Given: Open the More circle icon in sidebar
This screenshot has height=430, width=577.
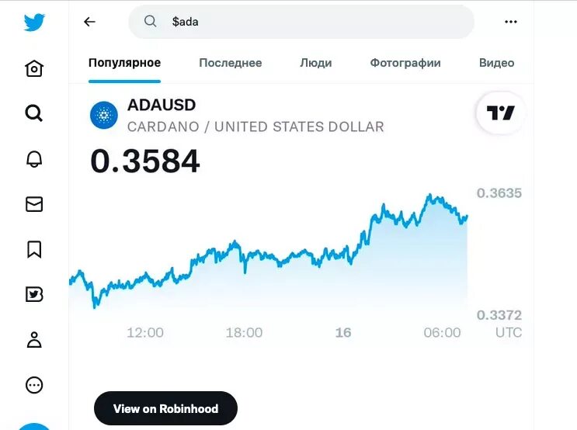Looking at the screenshot, I should click(x=34, y=385).
